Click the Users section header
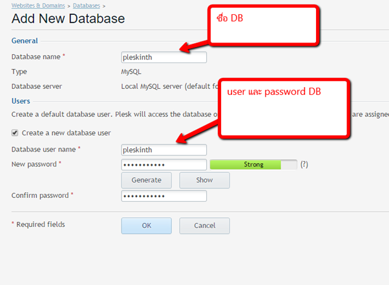 tap(21, 101)
